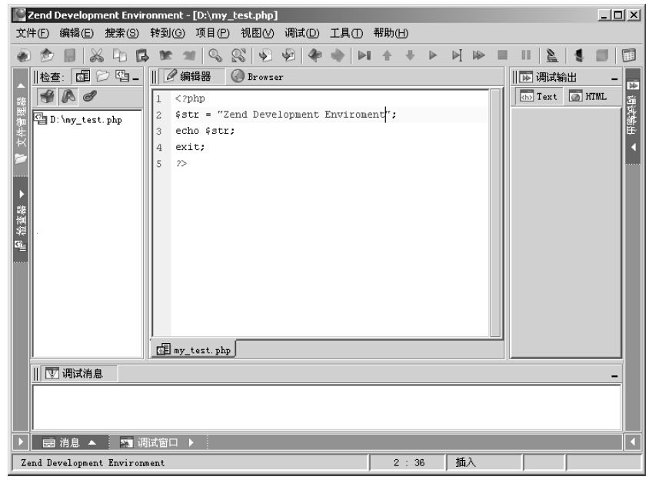Select D:\my_test.php in the inspector tree
Viewport: 652px width, 480px height.
[78, 120]
